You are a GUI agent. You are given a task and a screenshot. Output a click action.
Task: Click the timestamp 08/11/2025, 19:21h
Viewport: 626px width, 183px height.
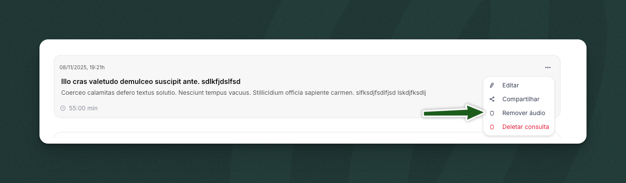click(82, 67)
